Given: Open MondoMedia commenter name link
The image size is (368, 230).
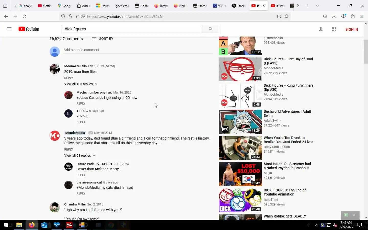Looking at the screenshot, I should point(75,133).
